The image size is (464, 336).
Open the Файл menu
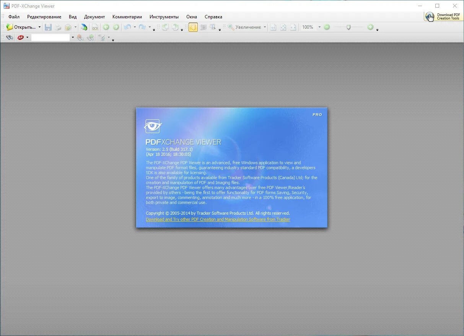pos(14,17)
